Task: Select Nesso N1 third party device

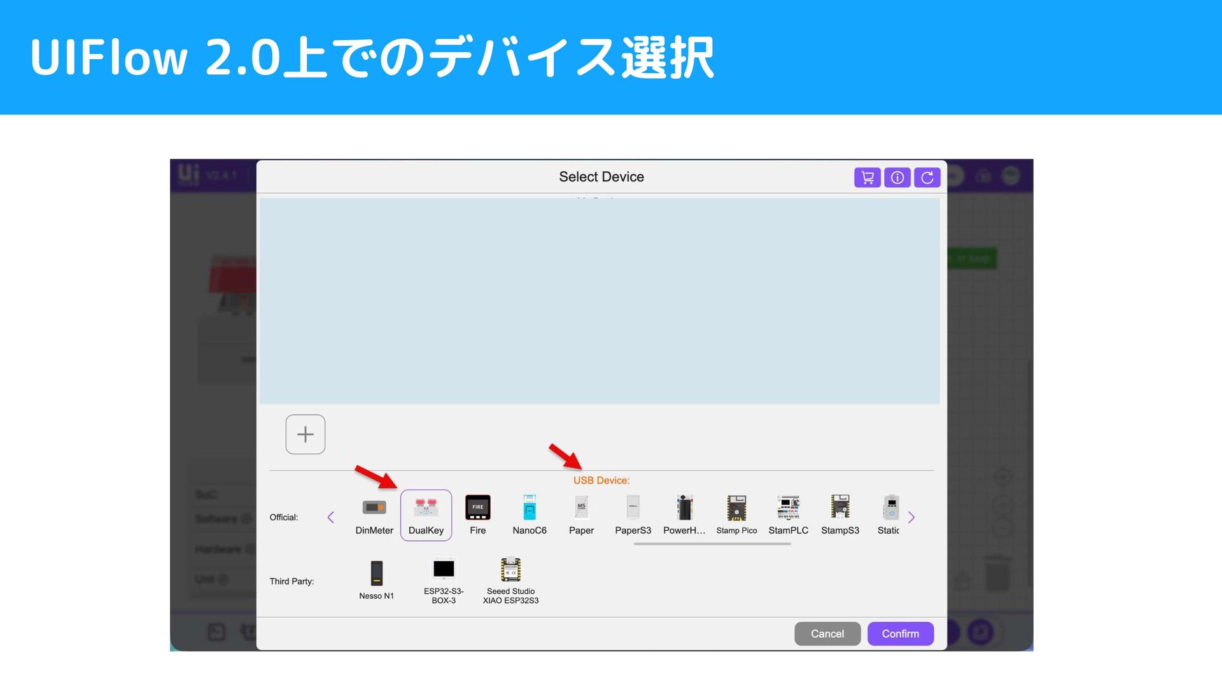Action: point(376,579)
